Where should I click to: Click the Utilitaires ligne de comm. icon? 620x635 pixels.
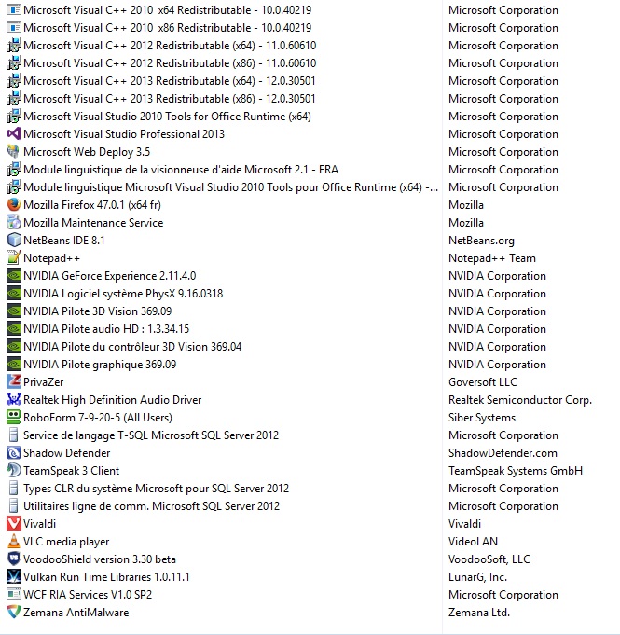coord(14,505)
